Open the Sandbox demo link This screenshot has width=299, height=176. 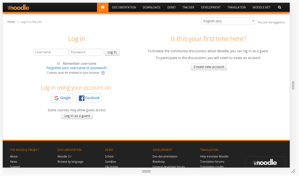coord(111,162)
